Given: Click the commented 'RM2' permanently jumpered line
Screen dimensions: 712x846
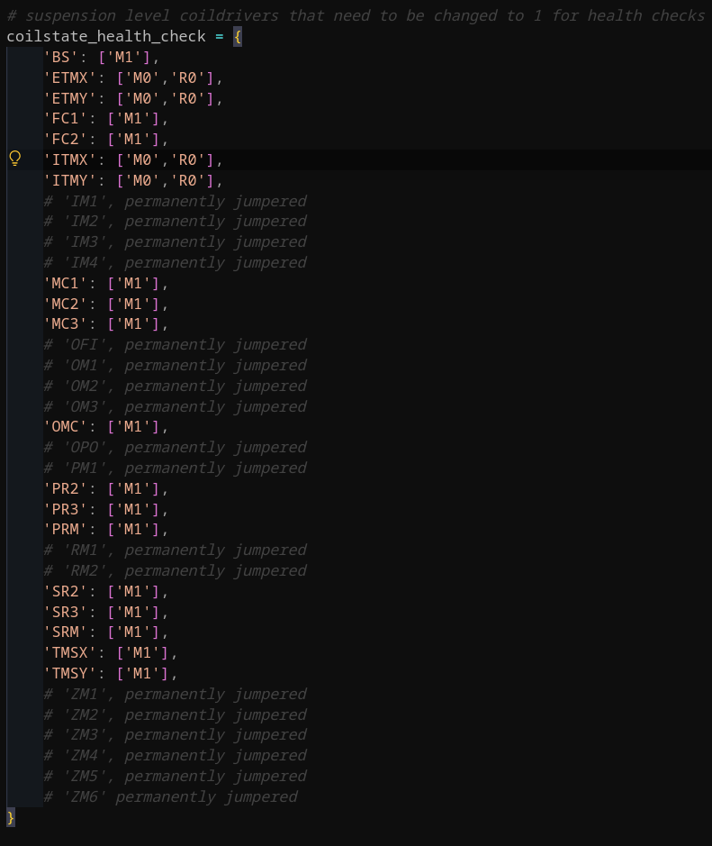Looking at the screenshot, I should pyautogui.click(x=176, y=570).
